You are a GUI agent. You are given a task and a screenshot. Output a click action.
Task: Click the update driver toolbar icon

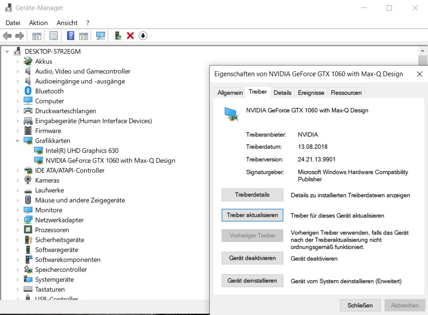click(x=118, y=36)
